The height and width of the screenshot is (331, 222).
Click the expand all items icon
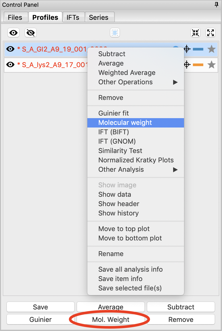(211, 33)
